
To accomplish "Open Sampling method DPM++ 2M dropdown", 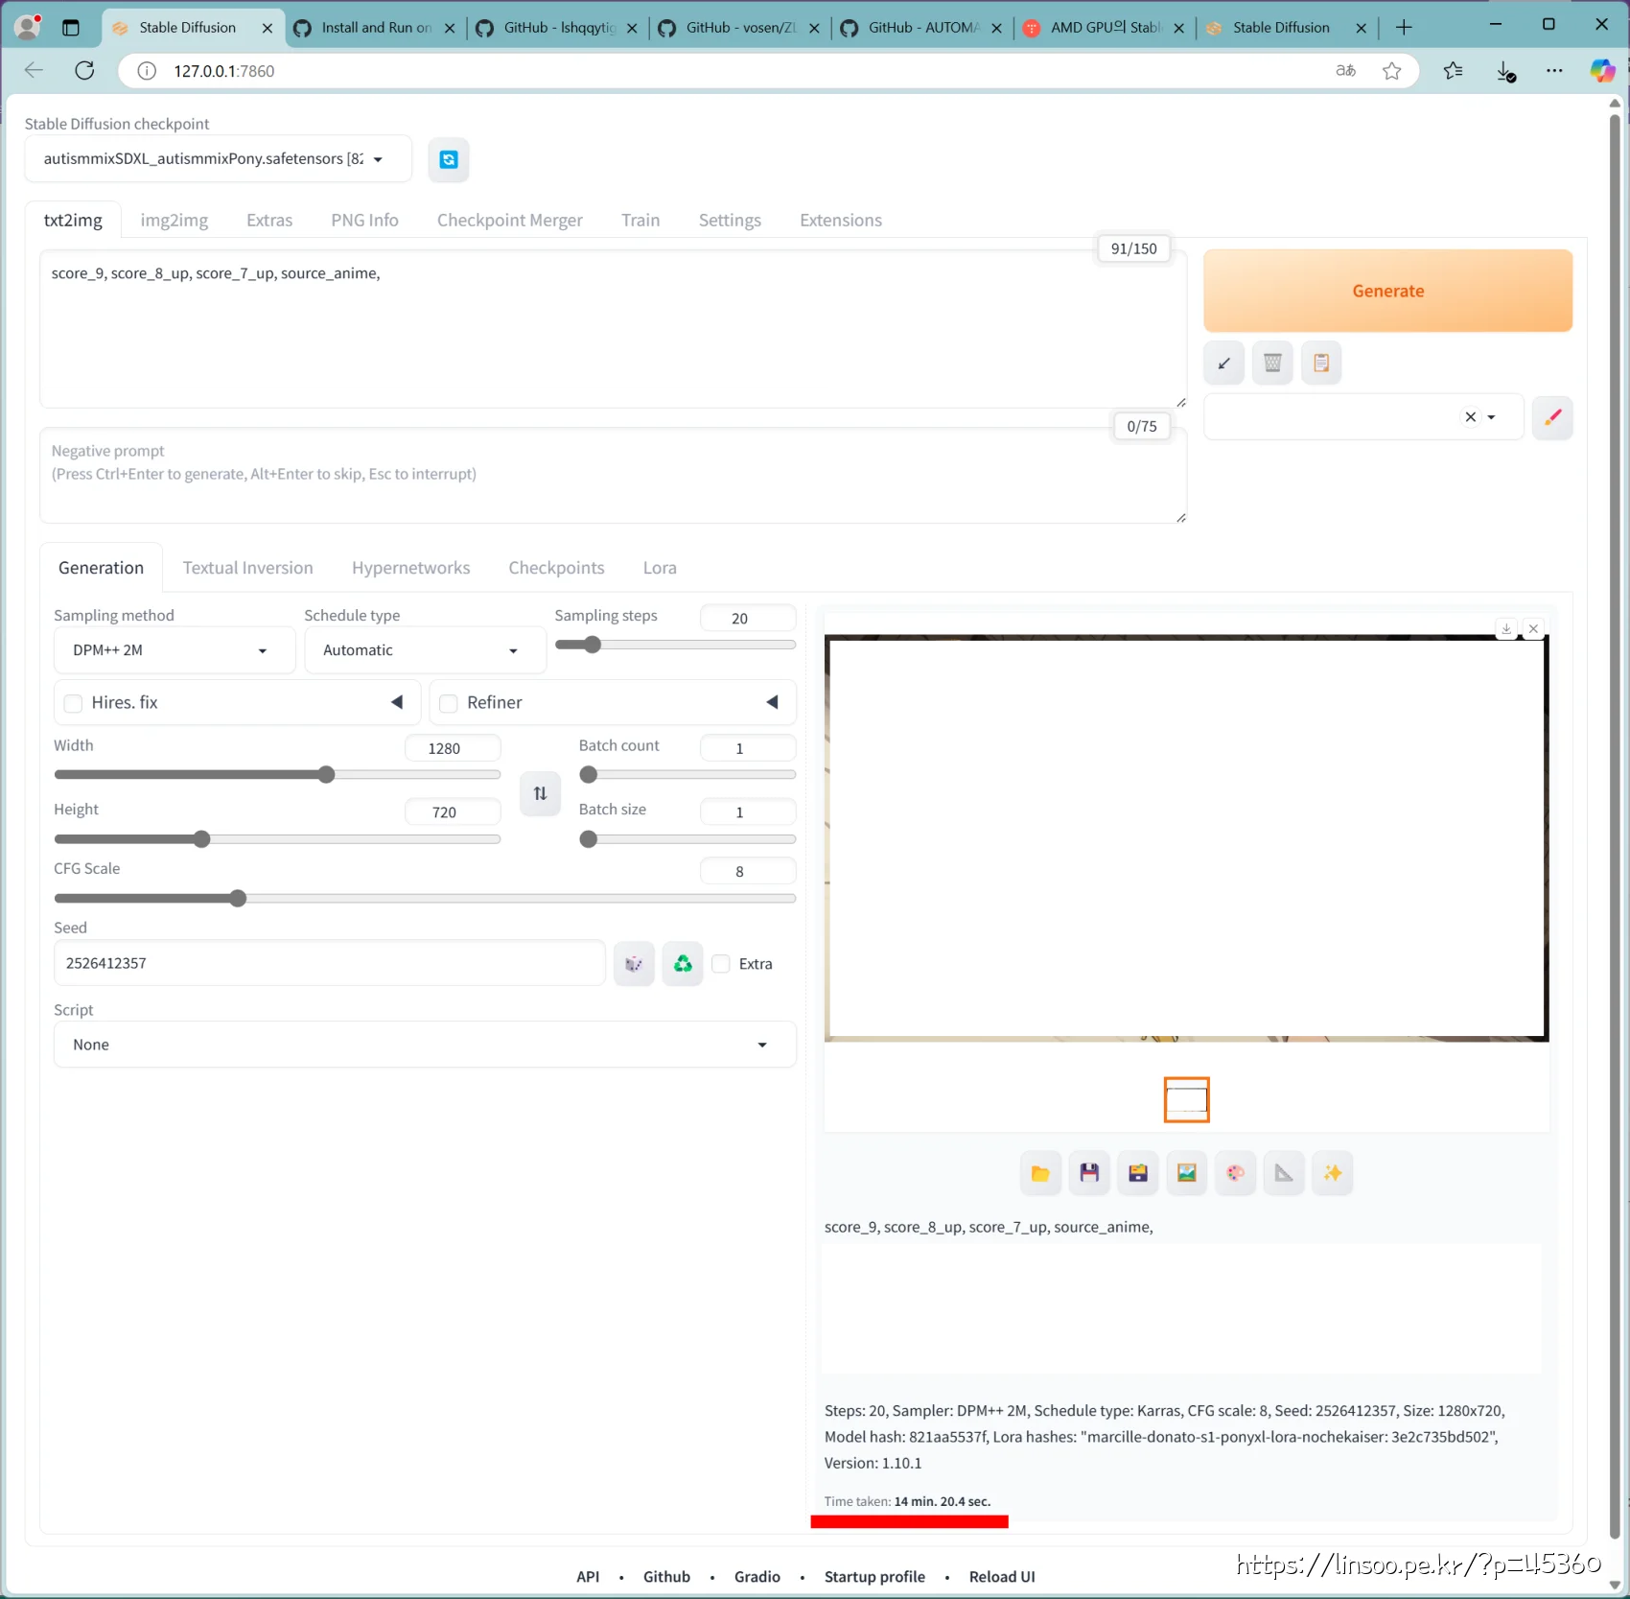I will 174,650.
